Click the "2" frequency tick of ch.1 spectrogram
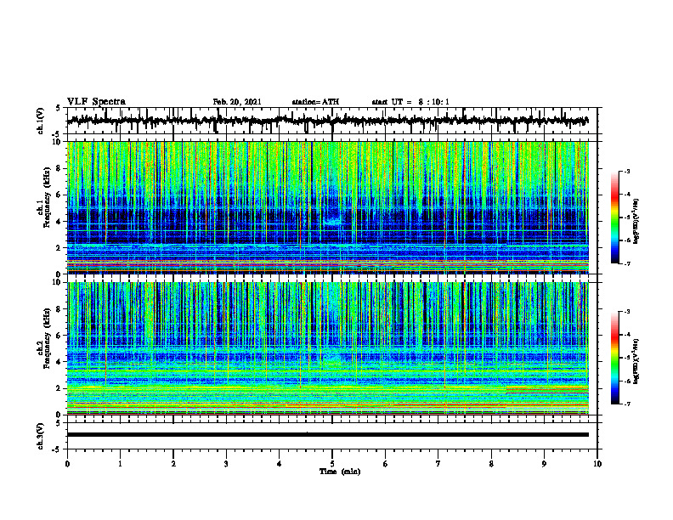The height and width of the screenshot is (520, 673). click(x=59, y=248)
